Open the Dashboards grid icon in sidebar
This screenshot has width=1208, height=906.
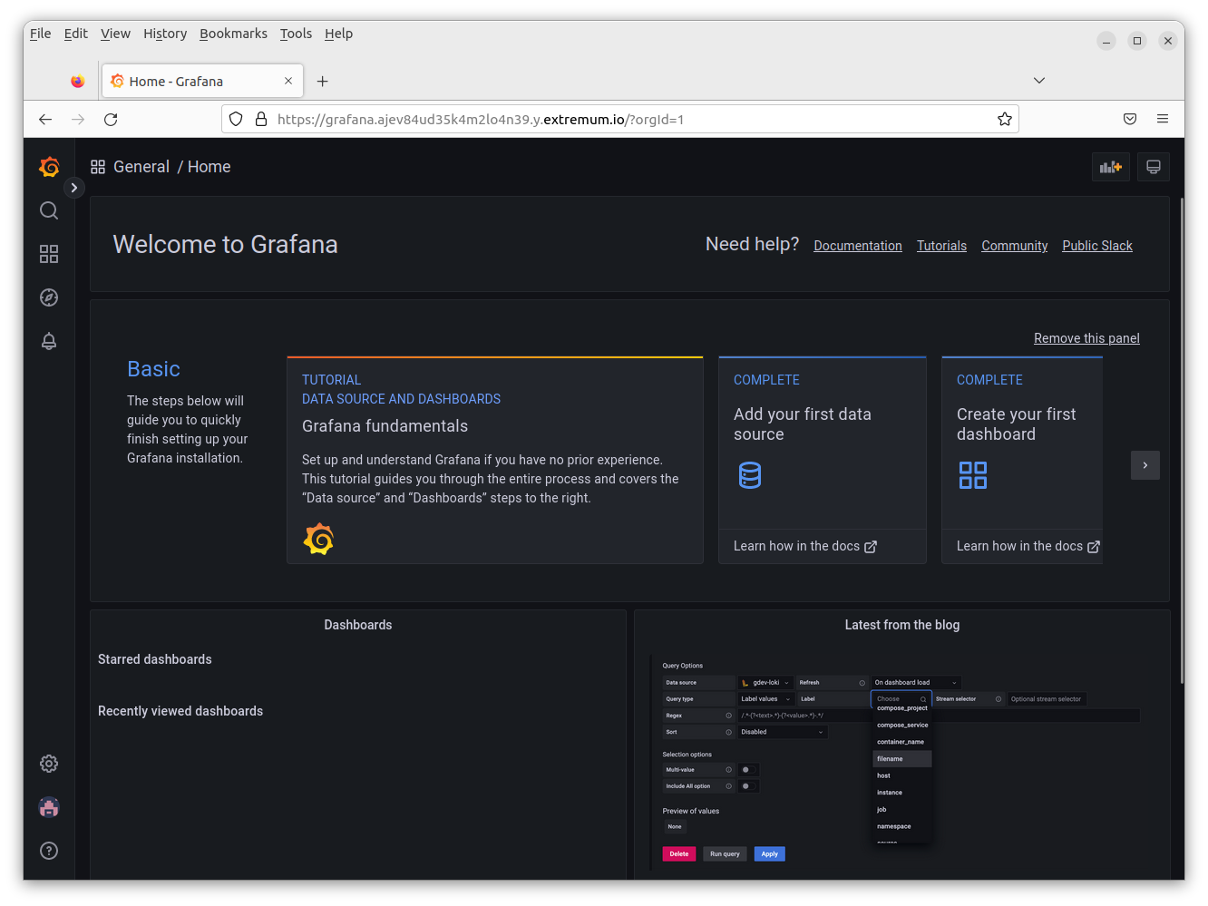click(49, 254)
